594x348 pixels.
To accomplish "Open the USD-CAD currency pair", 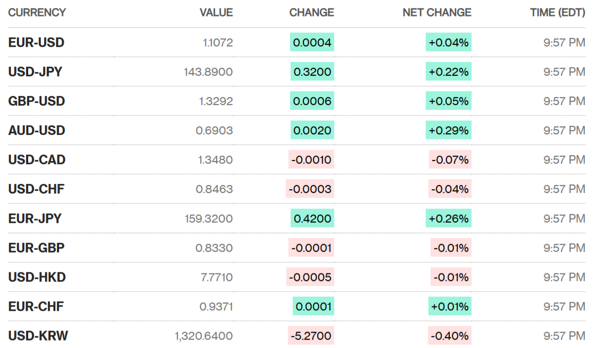I will tap(37, 160).
